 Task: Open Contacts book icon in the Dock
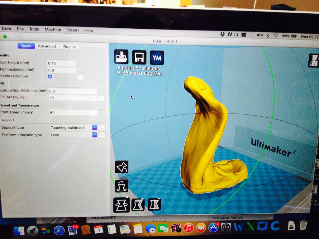pos(86,230)
